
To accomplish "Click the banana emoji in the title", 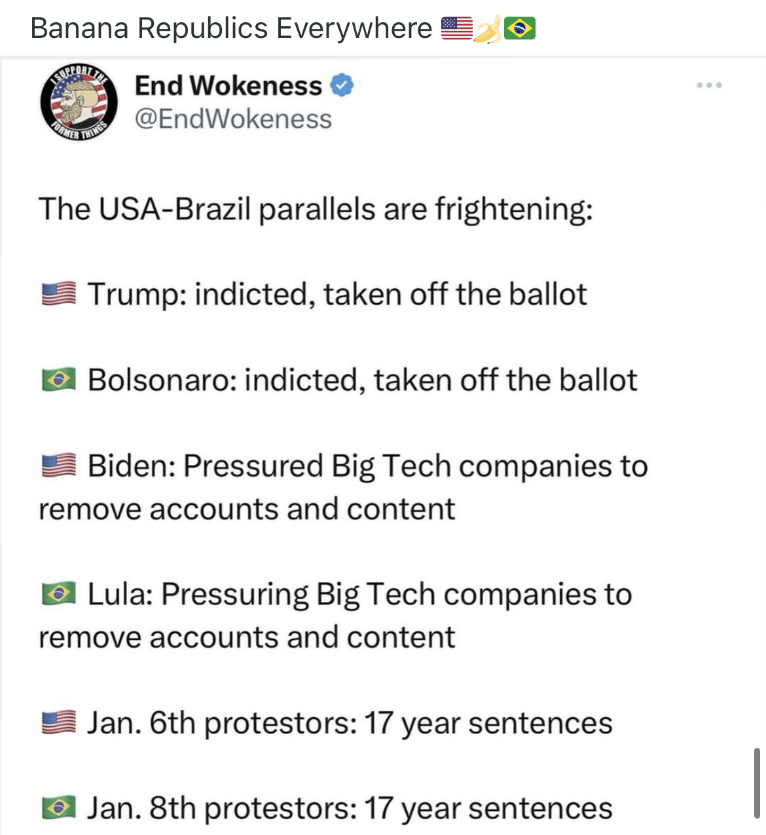I will pyautogui.click(x=487, y=30).
